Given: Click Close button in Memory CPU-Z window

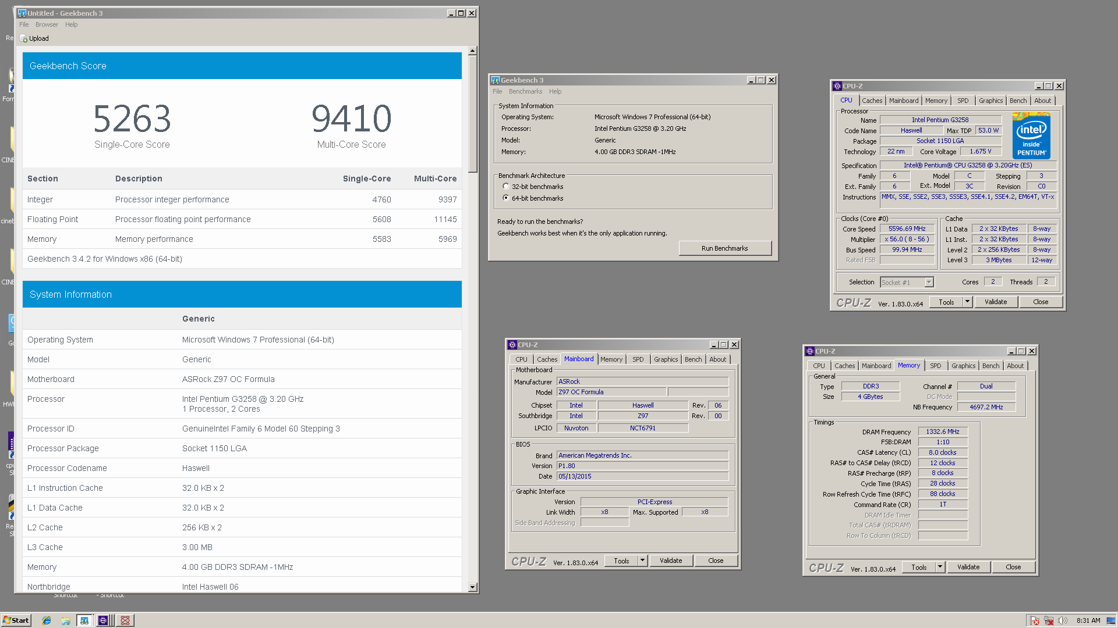Looking at the screenshot, I should click(x=1013, y=567).
